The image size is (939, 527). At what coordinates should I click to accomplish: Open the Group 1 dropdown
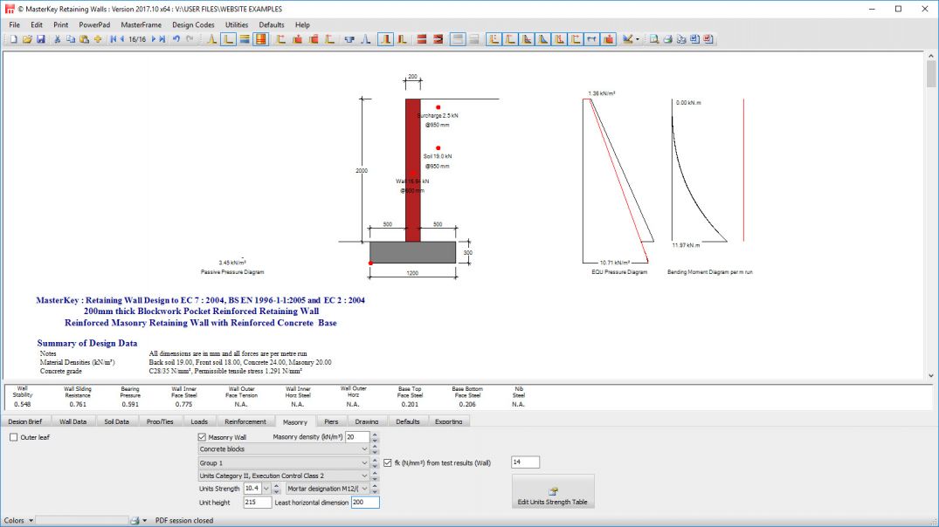click(283, 463)
